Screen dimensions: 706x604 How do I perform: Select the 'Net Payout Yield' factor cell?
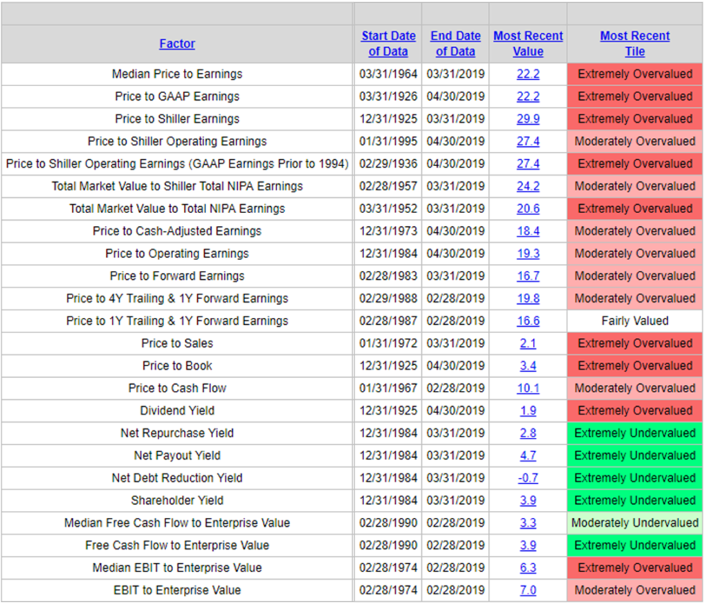tap(177, 456)
